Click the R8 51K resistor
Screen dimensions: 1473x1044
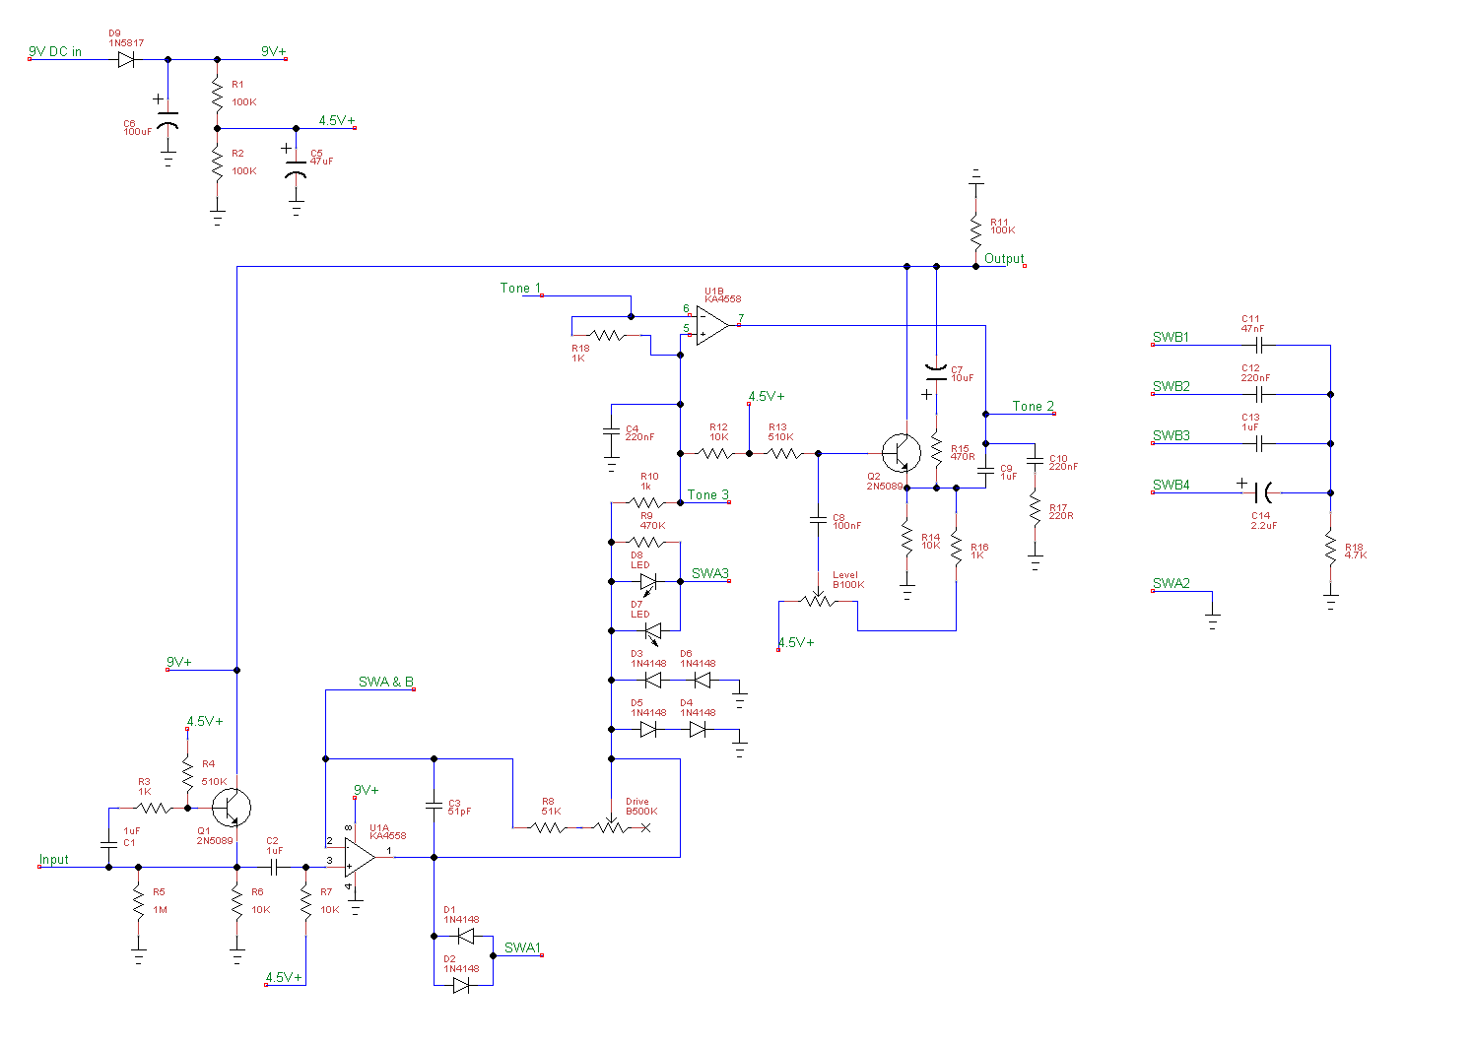click(550, 827)
